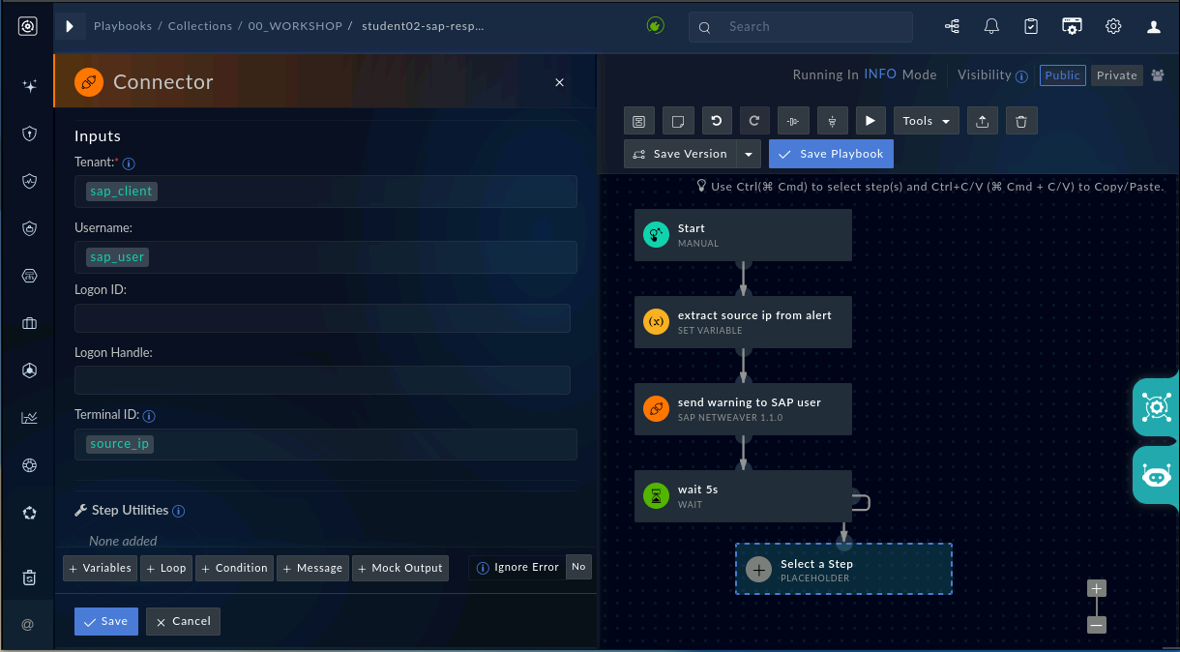The width and height of the screenshot is (1180, 652).
Task: Click the Terminal ID info icon
Action: pyautogui.click(x=149, y=416)
